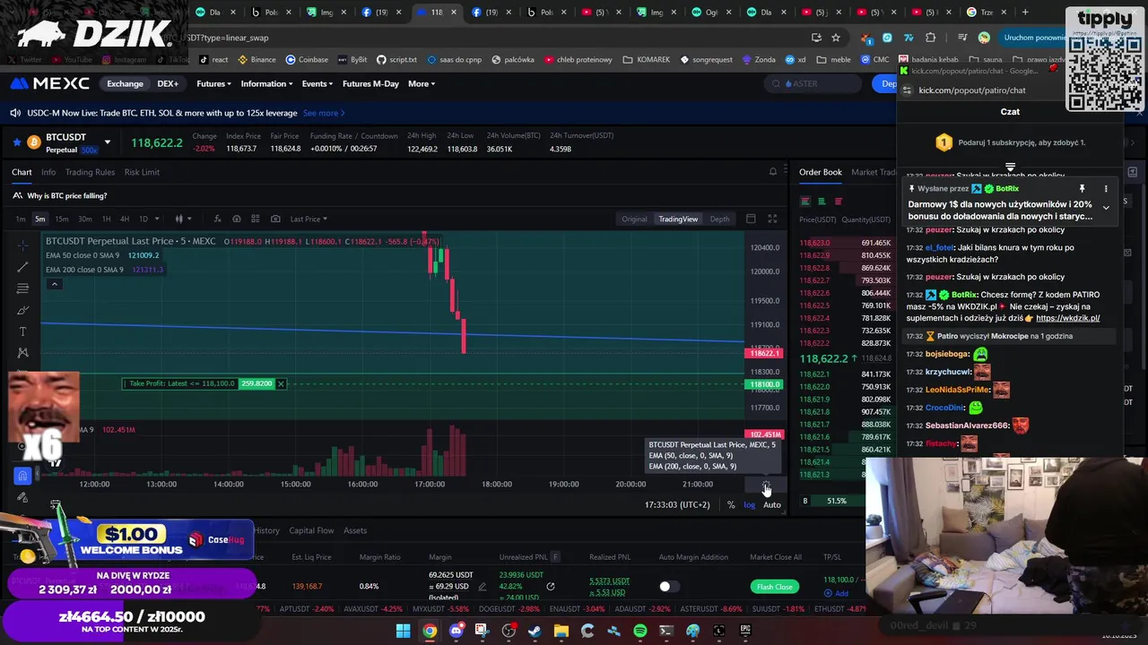The image size is (1148, 645).
Task: Toggle percent scale on chart
Action: pyautogui.click(x=731, y=505)
